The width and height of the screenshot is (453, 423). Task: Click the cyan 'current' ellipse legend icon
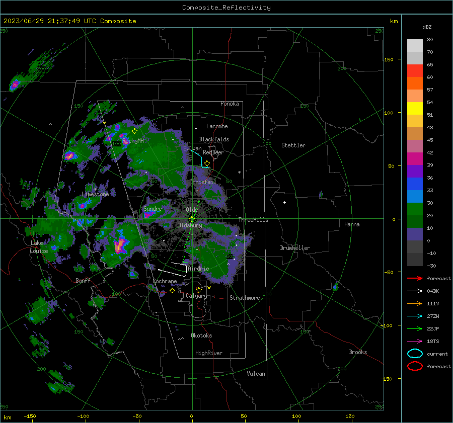coord(415,354)
